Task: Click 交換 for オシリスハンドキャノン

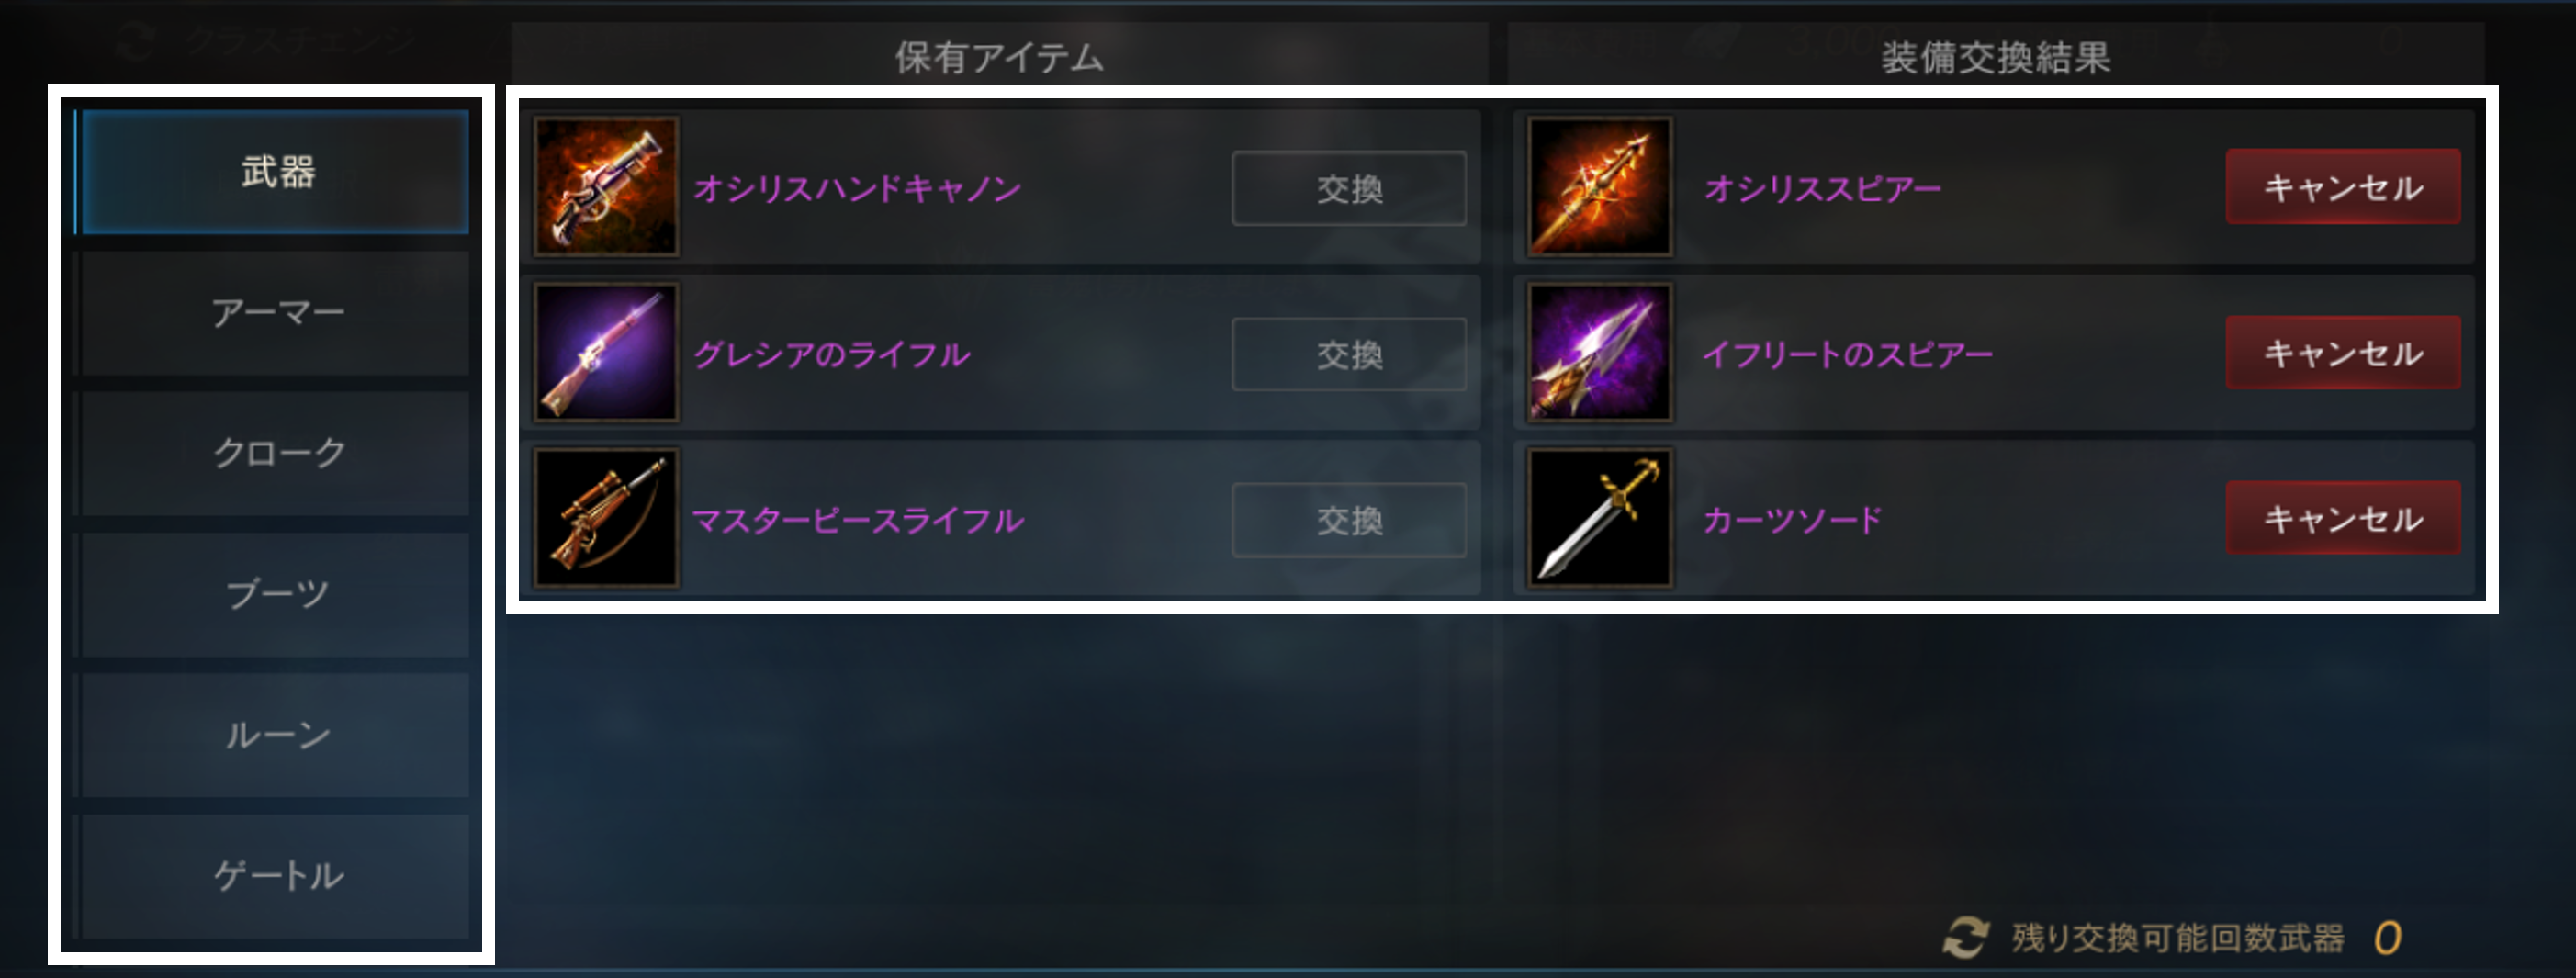Action: tap(1349, 188)
